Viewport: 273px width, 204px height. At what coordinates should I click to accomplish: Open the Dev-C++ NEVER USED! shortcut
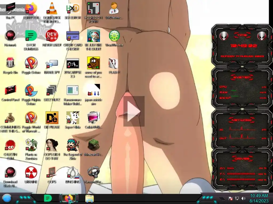tap(52, 38)
